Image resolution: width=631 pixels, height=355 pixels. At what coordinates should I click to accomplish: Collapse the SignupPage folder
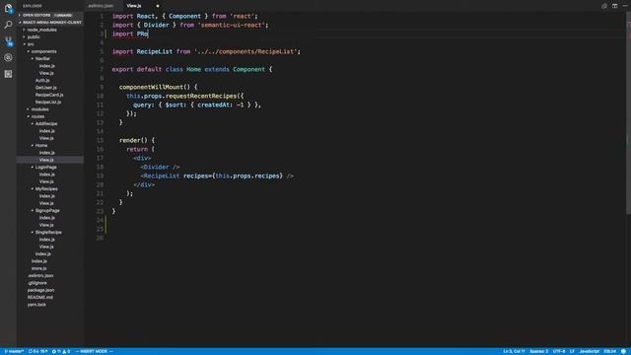pyautogui.click(x=47, y=210)
